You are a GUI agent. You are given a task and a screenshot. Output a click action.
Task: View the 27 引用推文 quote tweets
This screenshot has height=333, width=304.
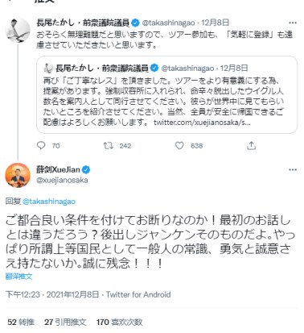pos(65,322)
